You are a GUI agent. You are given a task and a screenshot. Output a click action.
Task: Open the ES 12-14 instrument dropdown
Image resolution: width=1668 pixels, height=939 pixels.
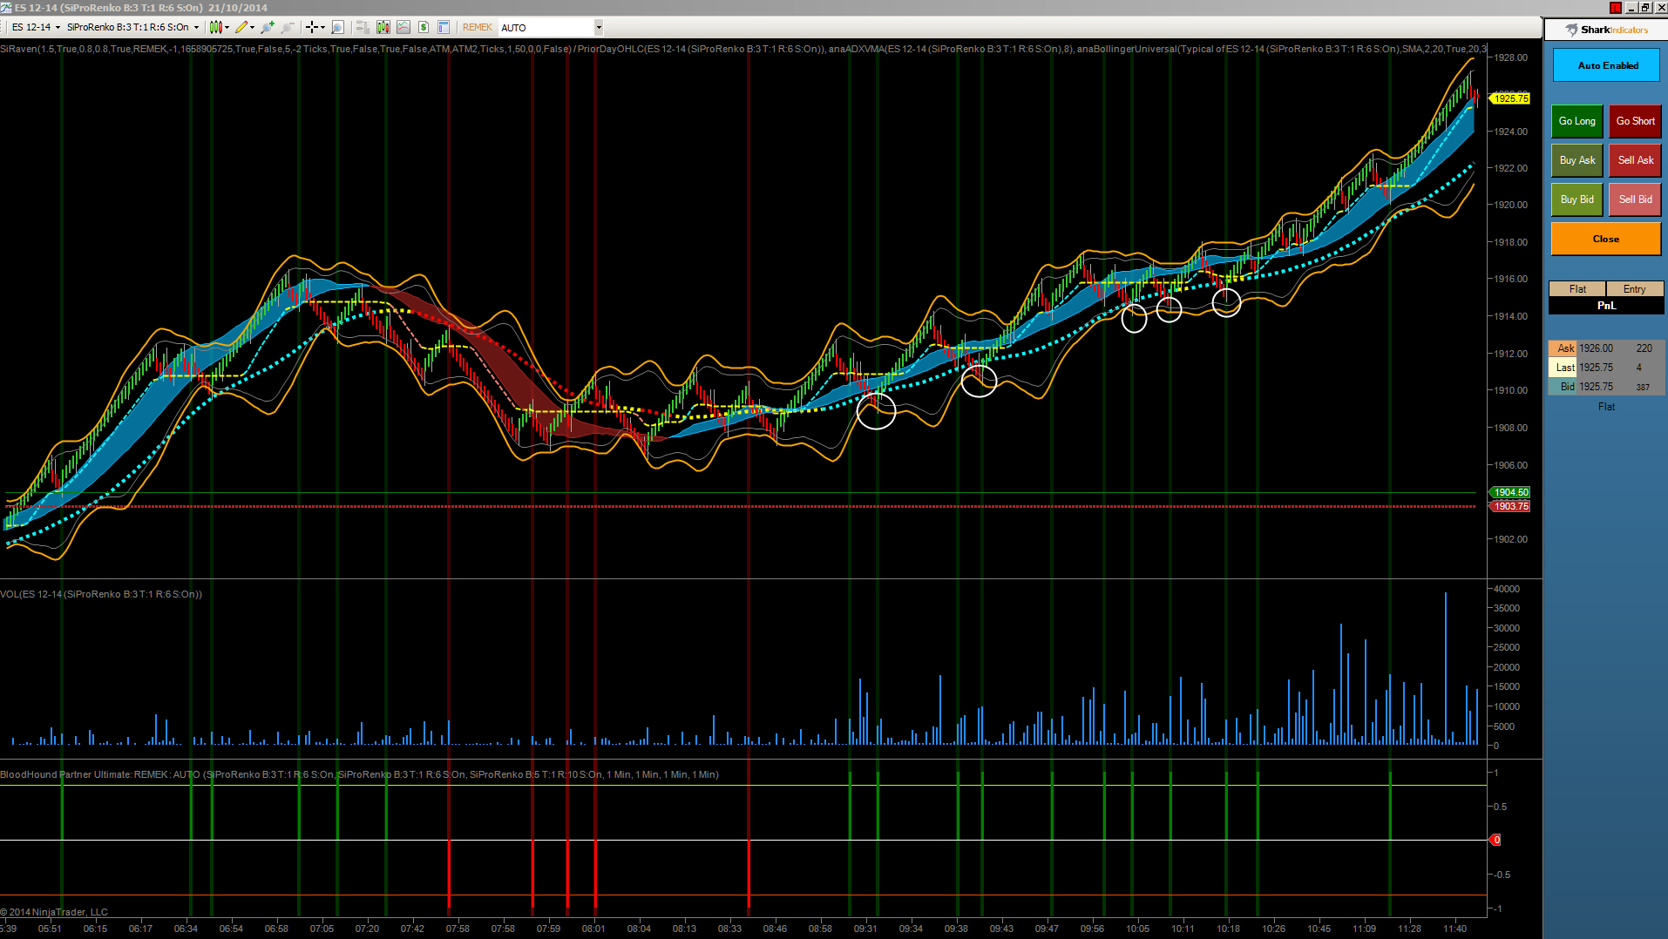pyautogui.click(x=36, y=27)
